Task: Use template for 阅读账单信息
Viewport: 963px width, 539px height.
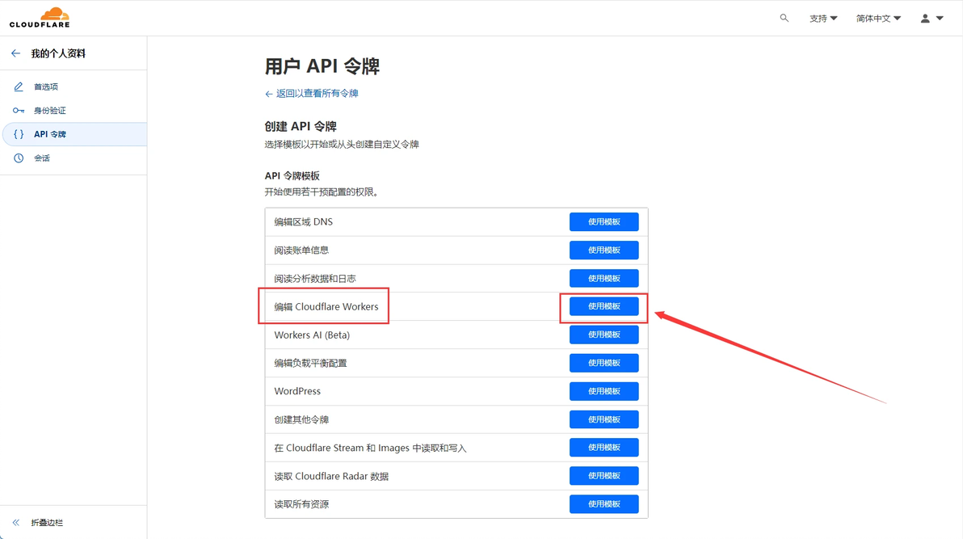Action: (603, 251)
